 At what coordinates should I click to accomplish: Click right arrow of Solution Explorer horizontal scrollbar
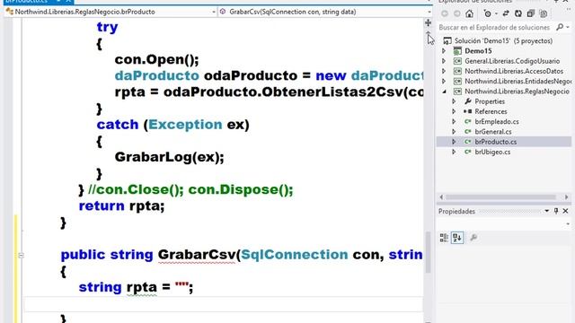[x=567, y=197]
